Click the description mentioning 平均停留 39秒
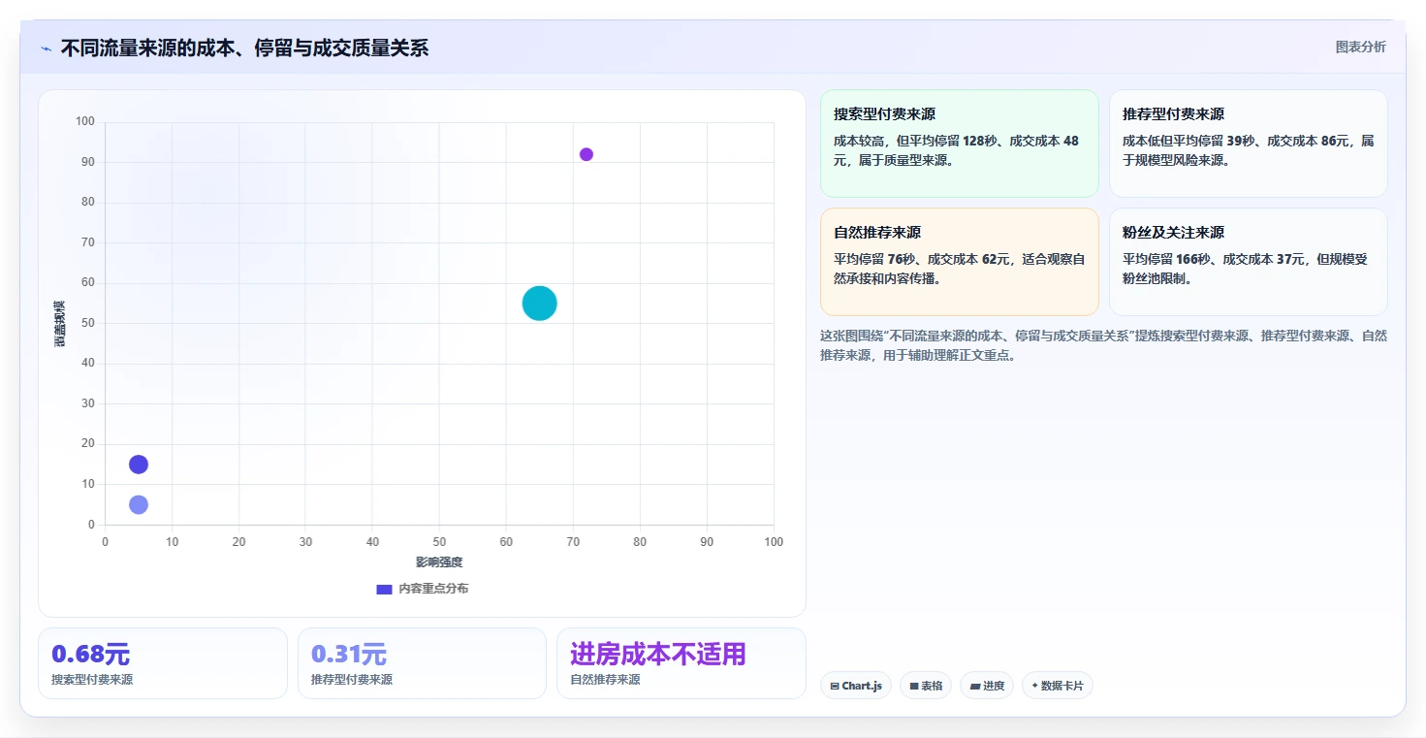This screenshot has width=1426, height=738. (x=1248, y=150)
